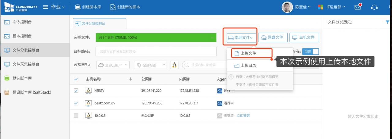Click private IP 172.18.90.217
This screenshot has width=392, height=139.
click(x=189, y=103)
